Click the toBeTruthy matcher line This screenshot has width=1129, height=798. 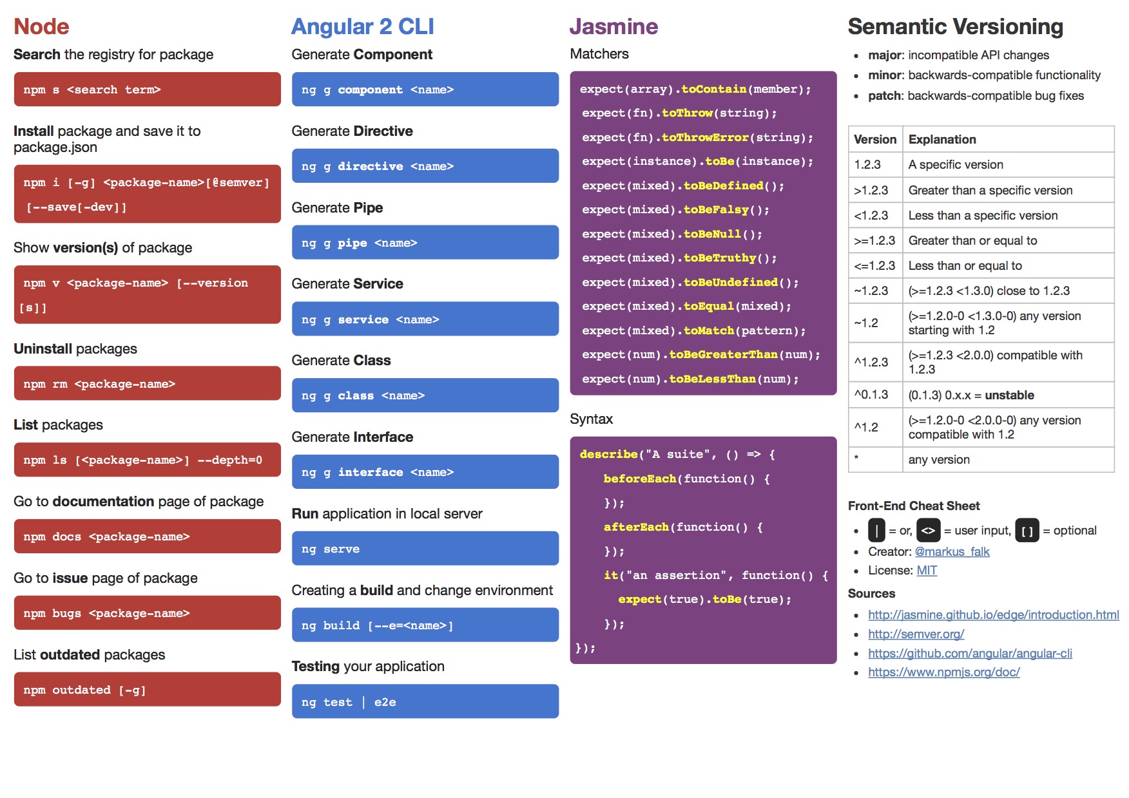679,258
